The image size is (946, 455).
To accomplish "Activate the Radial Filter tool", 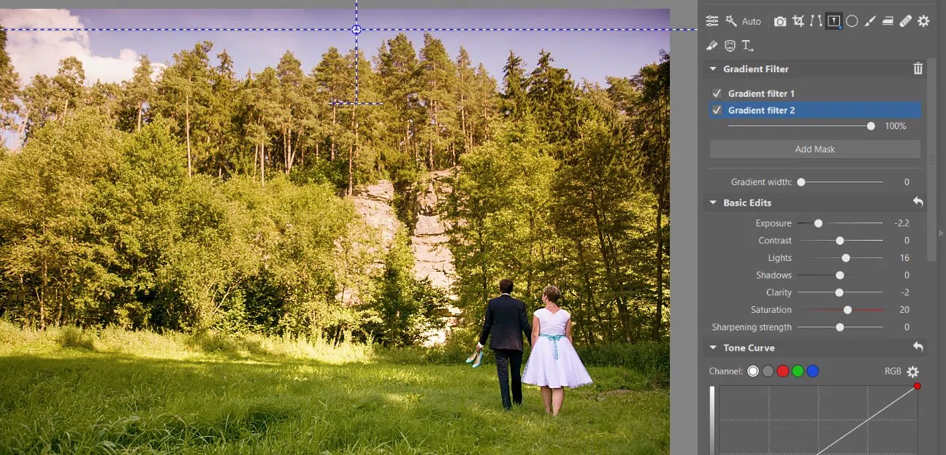I will coord(852,20).
